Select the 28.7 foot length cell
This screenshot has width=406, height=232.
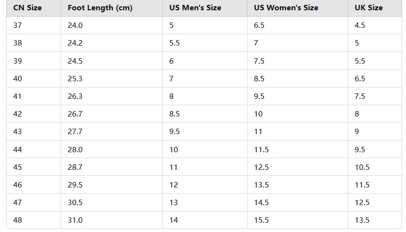pyautogui.click(x=112, y=167)
